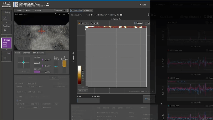This screenshot has width=213, height=120.
Task: Open the End step icon
Action: pos(5,58)
